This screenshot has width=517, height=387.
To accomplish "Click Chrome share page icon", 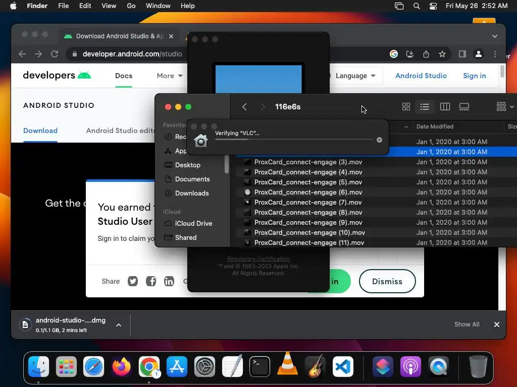I will point(426,54).
